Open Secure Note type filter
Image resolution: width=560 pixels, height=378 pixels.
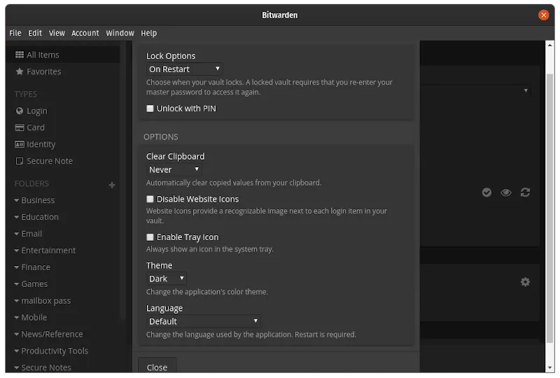click(49, 161)
